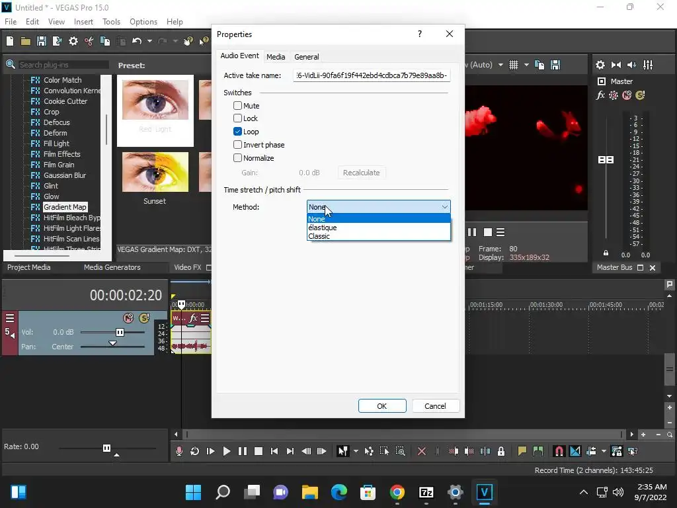Go to end of project
This screenshot has width=677, height=508.
pyautogui.click(x=290, y=451)
